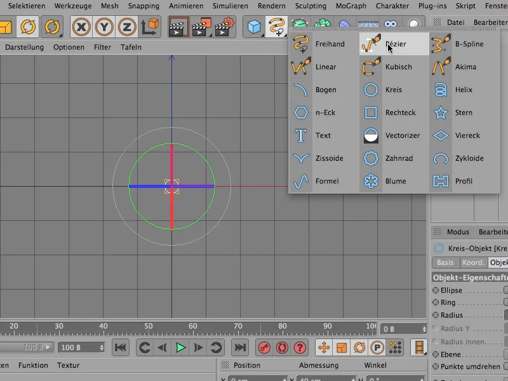Jump to the next keyframe
The height and width of the screenshot is (381, 508).
point(216,347)
